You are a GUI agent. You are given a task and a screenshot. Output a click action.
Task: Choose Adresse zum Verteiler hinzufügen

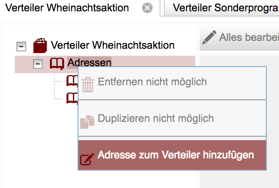pyautogui.click(x=176, y=155)
